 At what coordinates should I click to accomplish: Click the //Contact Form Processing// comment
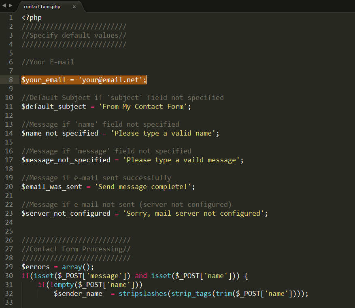(x=76, y=249)
